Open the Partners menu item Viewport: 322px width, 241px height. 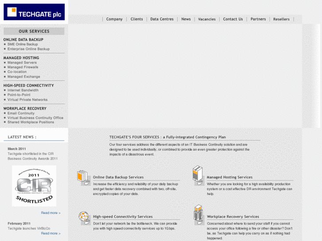point(258,19)
